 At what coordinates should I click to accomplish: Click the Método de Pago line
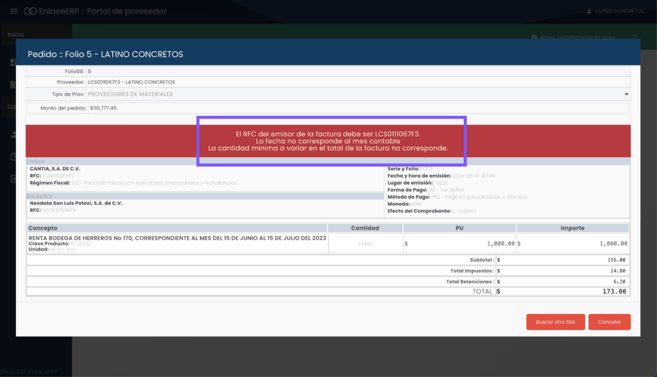point(457,197)
